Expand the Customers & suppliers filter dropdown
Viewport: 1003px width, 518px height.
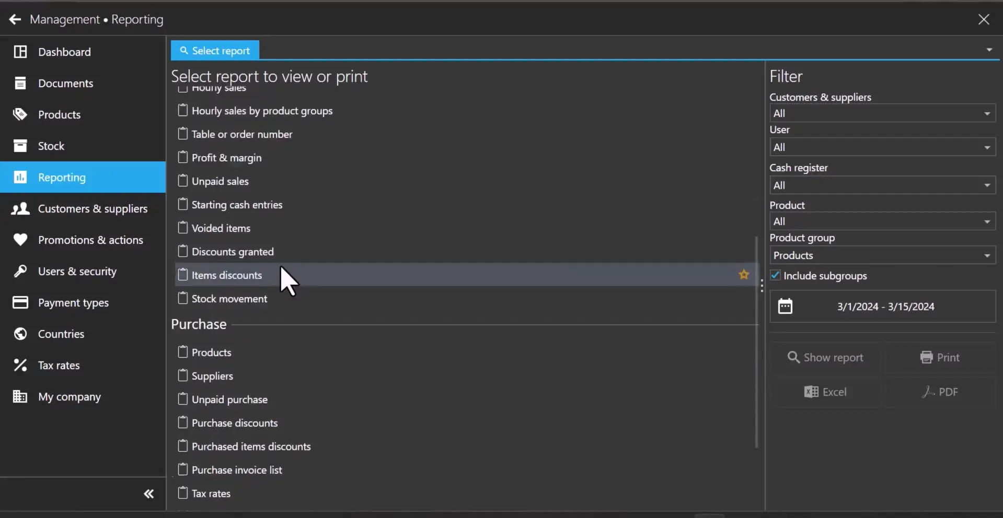pos(882,113)
